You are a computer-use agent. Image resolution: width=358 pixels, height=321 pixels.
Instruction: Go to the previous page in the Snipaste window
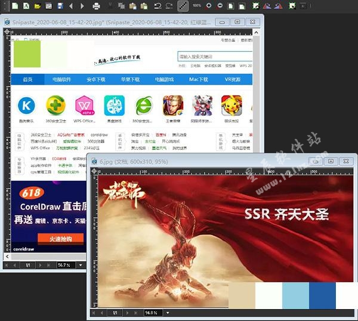click(x=15, y=266)
